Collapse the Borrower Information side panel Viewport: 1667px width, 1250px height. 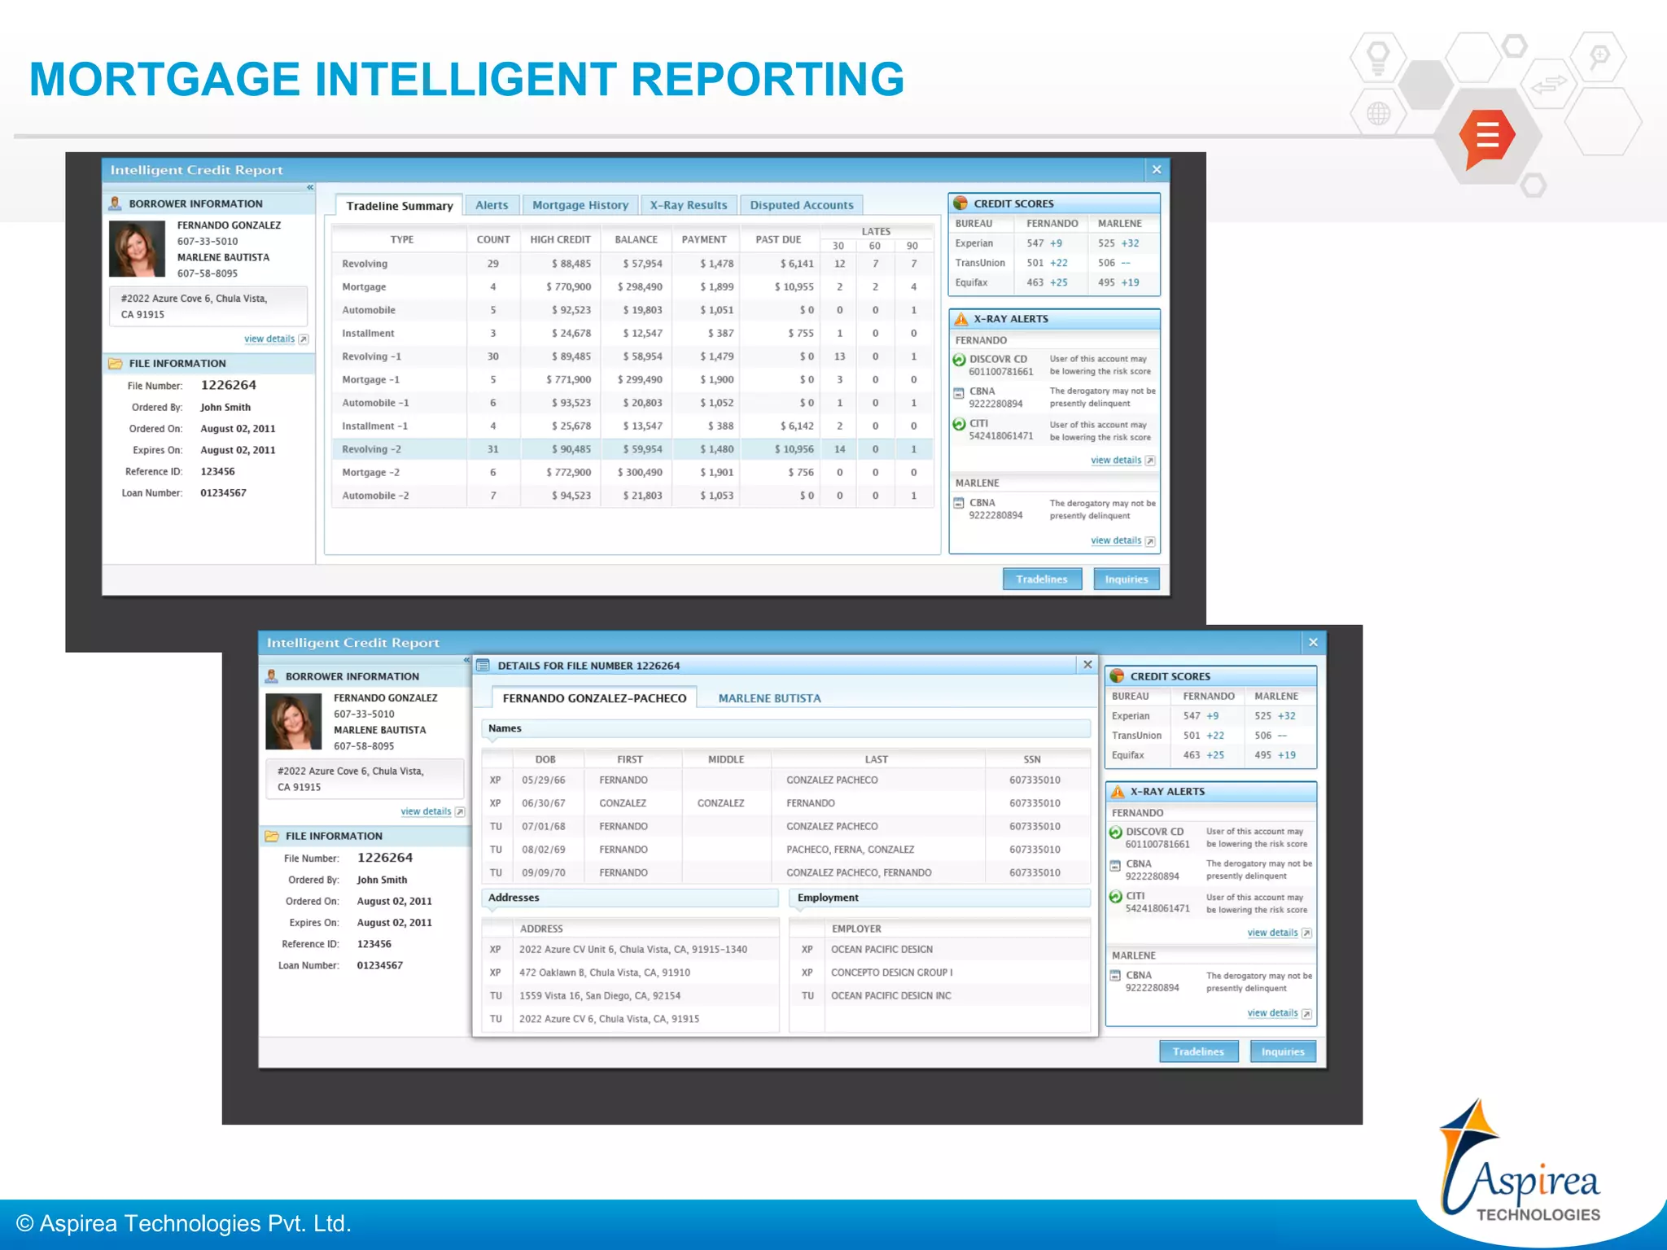tap(310, 187)
